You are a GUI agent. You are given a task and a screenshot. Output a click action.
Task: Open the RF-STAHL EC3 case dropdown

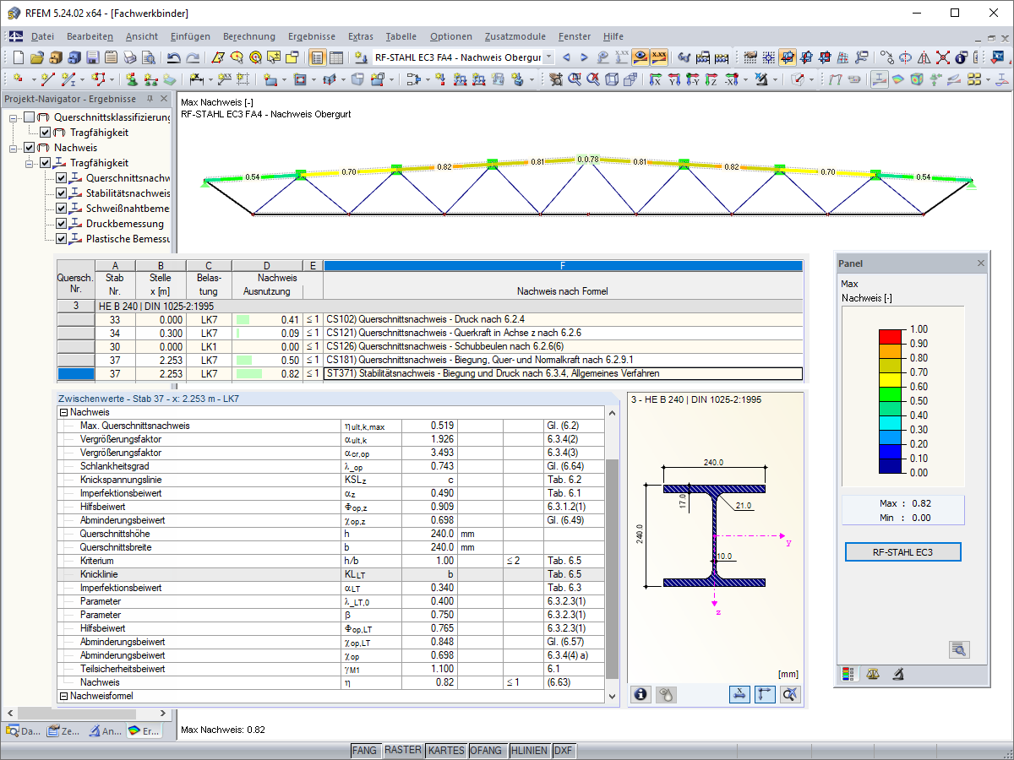click(548, 57)
